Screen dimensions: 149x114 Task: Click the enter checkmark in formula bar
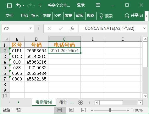61,28
